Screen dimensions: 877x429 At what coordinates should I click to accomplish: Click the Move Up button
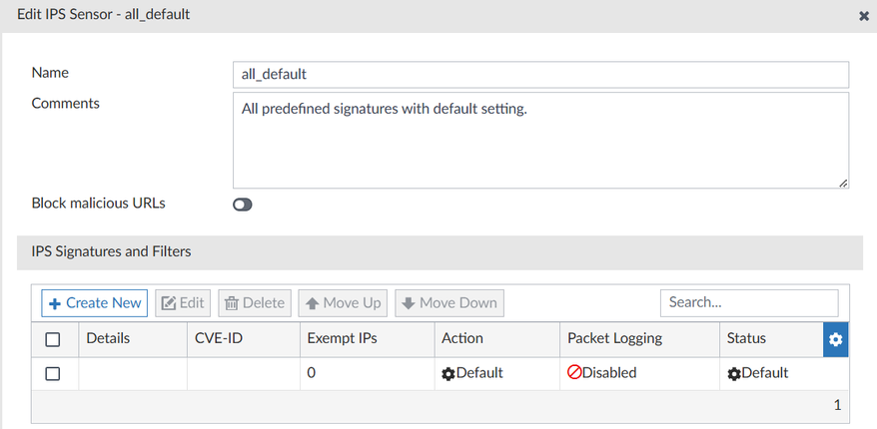click(344, 302)
